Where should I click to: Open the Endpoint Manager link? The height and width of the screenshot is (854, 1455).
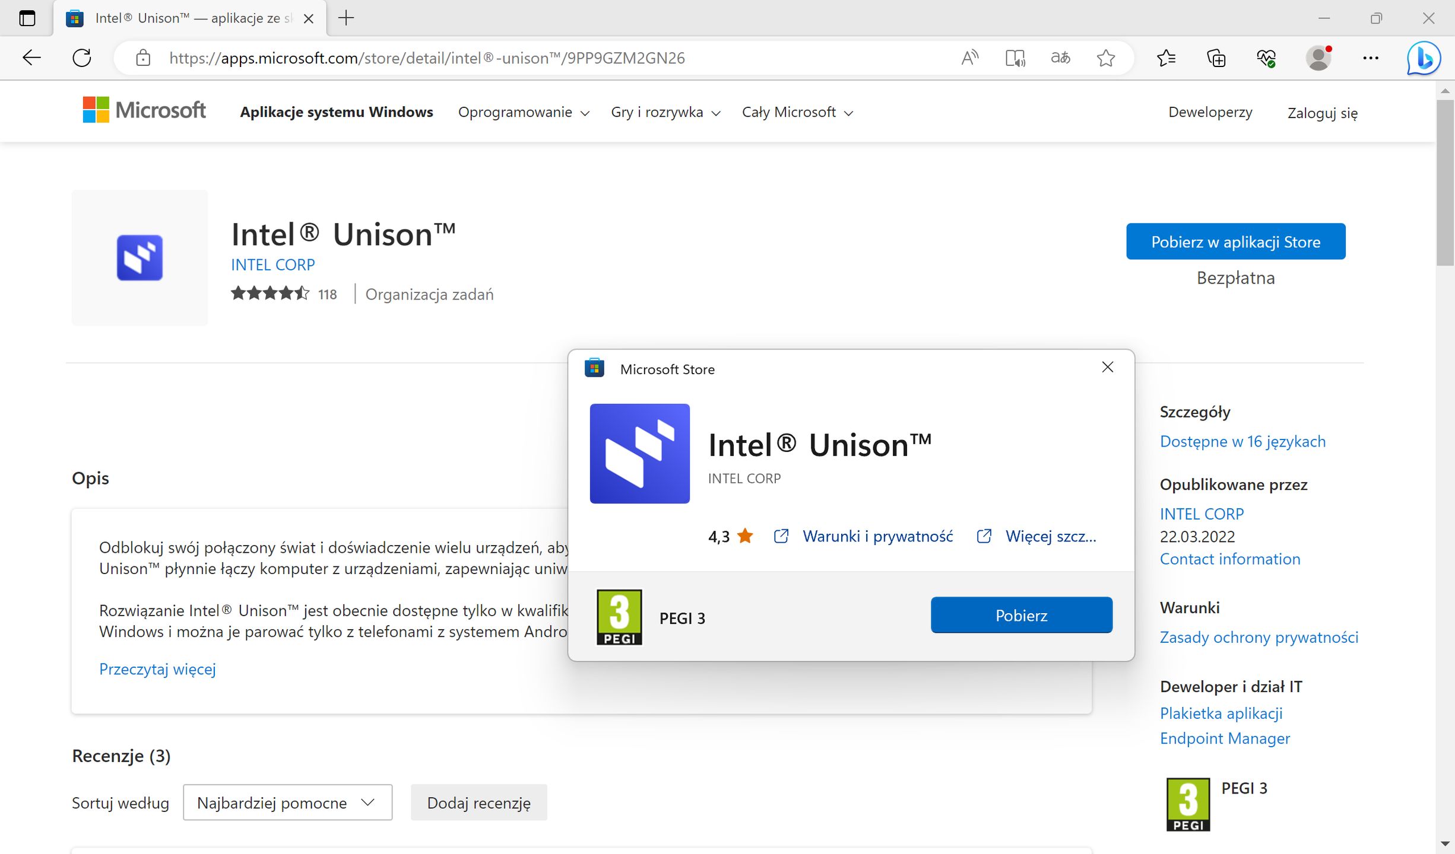tap(1225, 738)
